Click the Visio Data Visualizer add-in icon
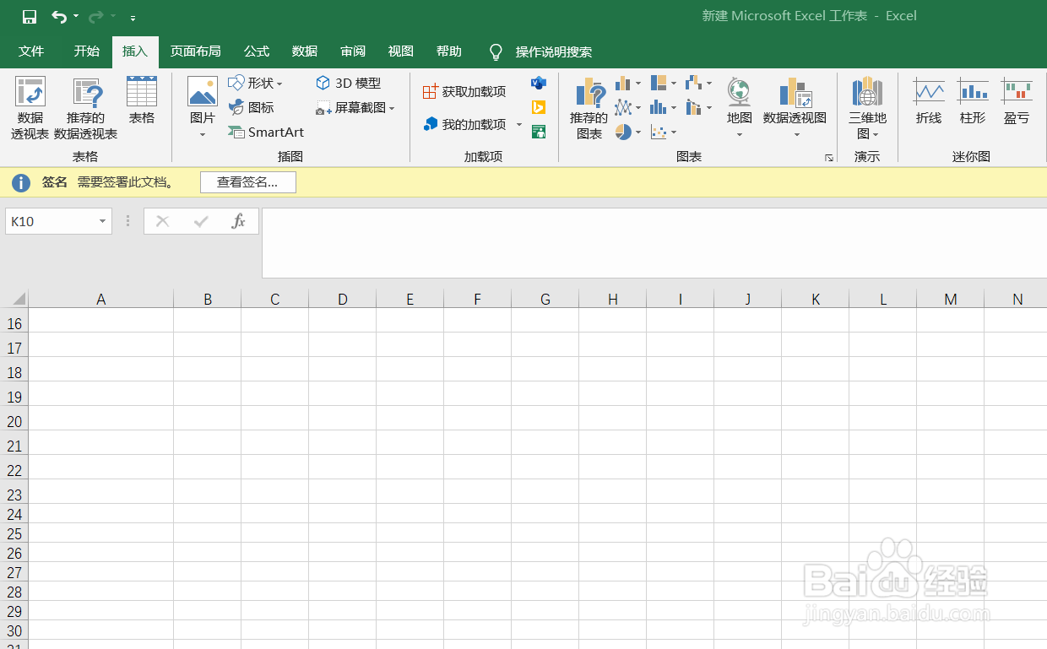Viewport: 1047px width, 649px height. click(x=539, y=83)
